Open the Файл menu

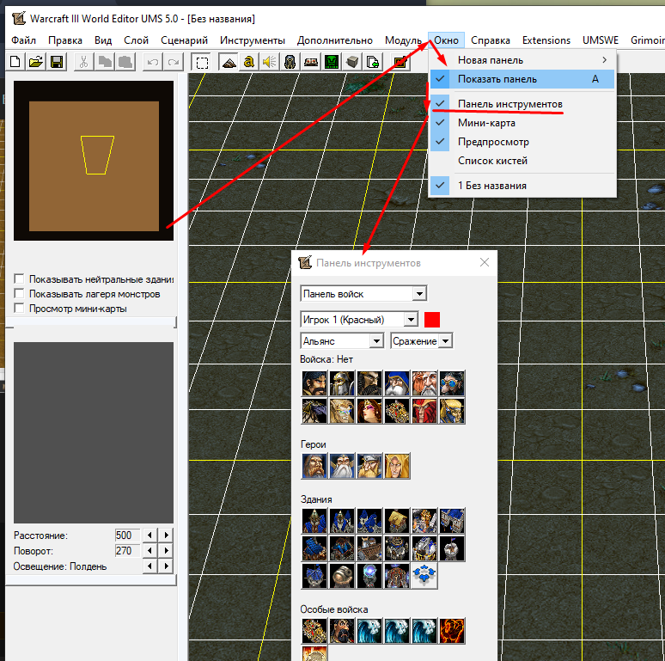[x=24, y=40]
